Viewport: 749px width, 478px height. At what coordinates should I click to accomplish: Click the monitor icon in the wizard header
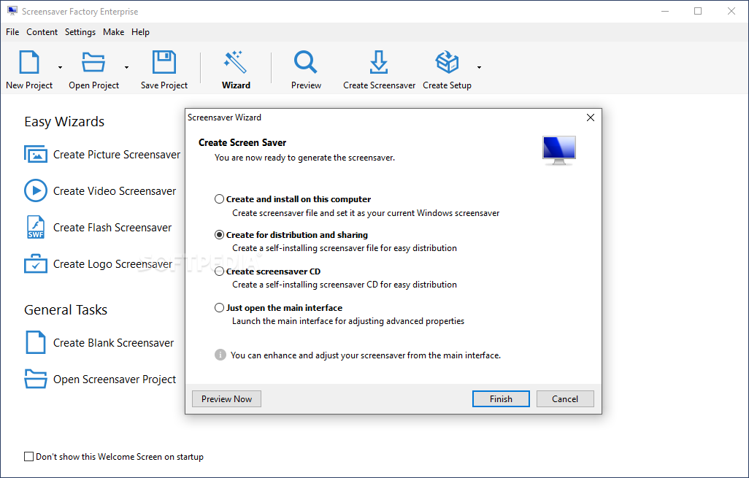point(559,150)
